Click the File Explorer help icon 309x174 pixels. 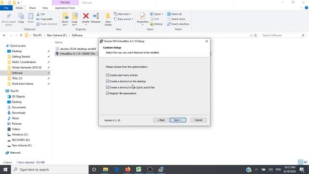[307, 8]
